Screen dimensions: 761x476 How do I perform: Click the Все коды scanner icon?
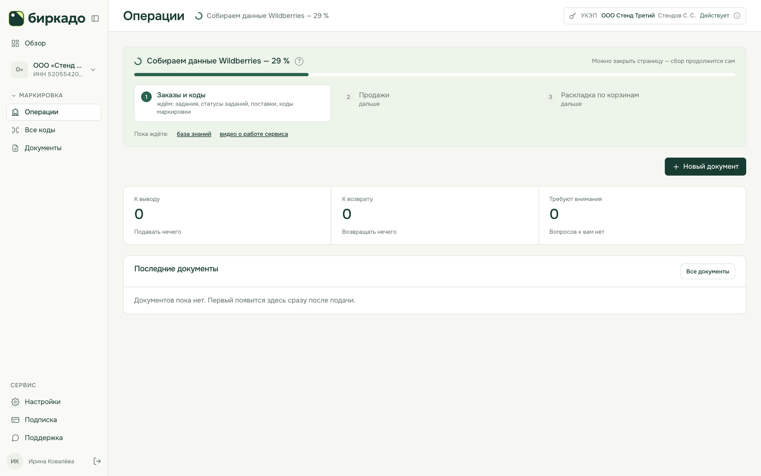(15, 130)
